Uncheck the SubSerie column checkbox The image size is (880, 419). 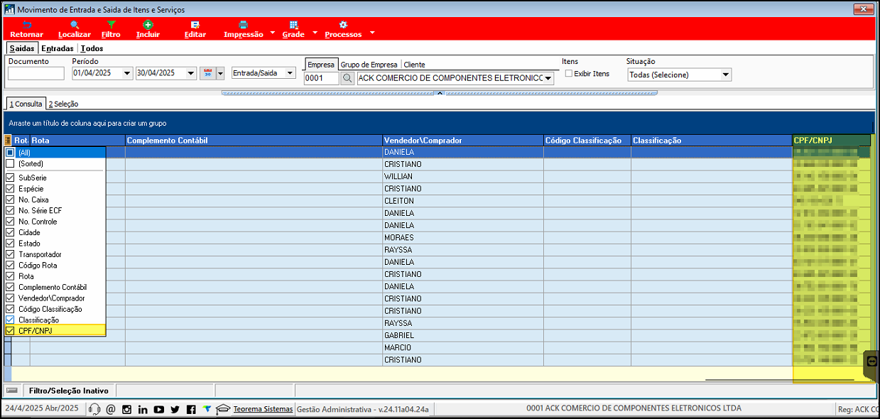[10, 178]
